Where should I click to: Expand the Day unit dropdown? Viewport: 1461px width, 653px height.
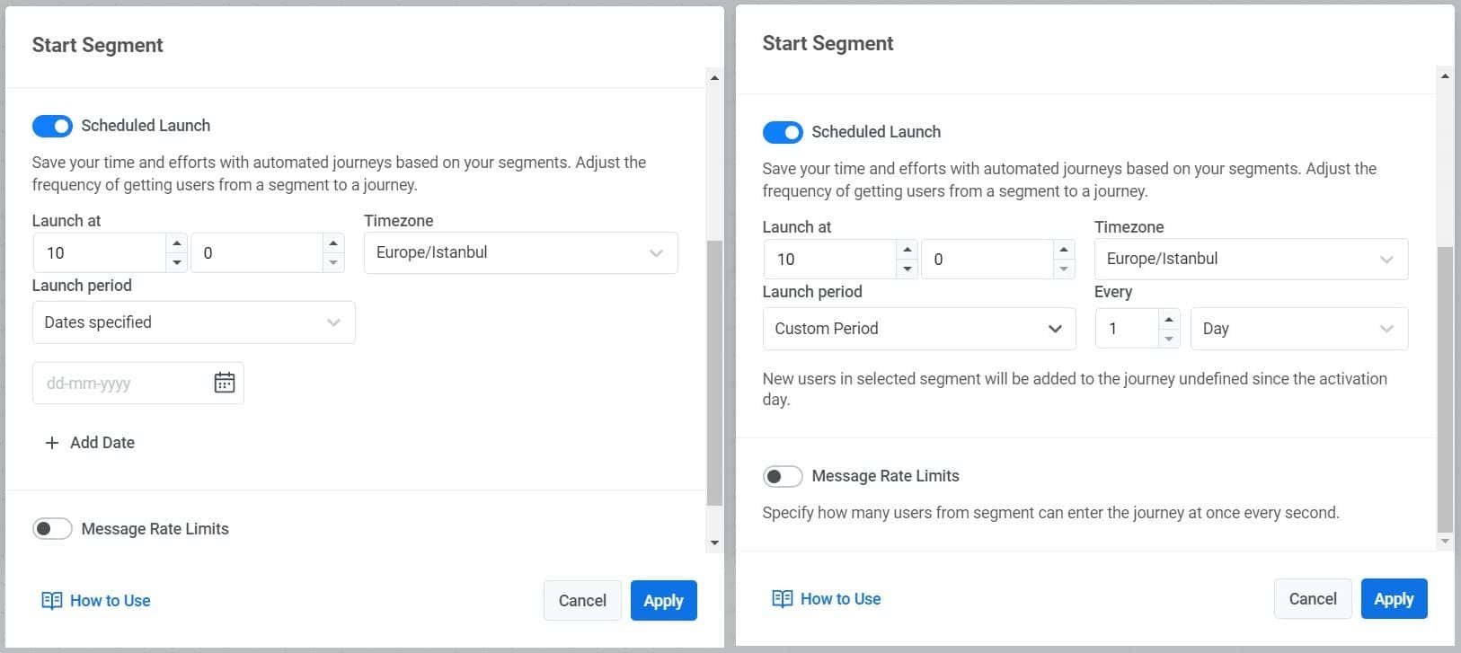pos(1298,329)
